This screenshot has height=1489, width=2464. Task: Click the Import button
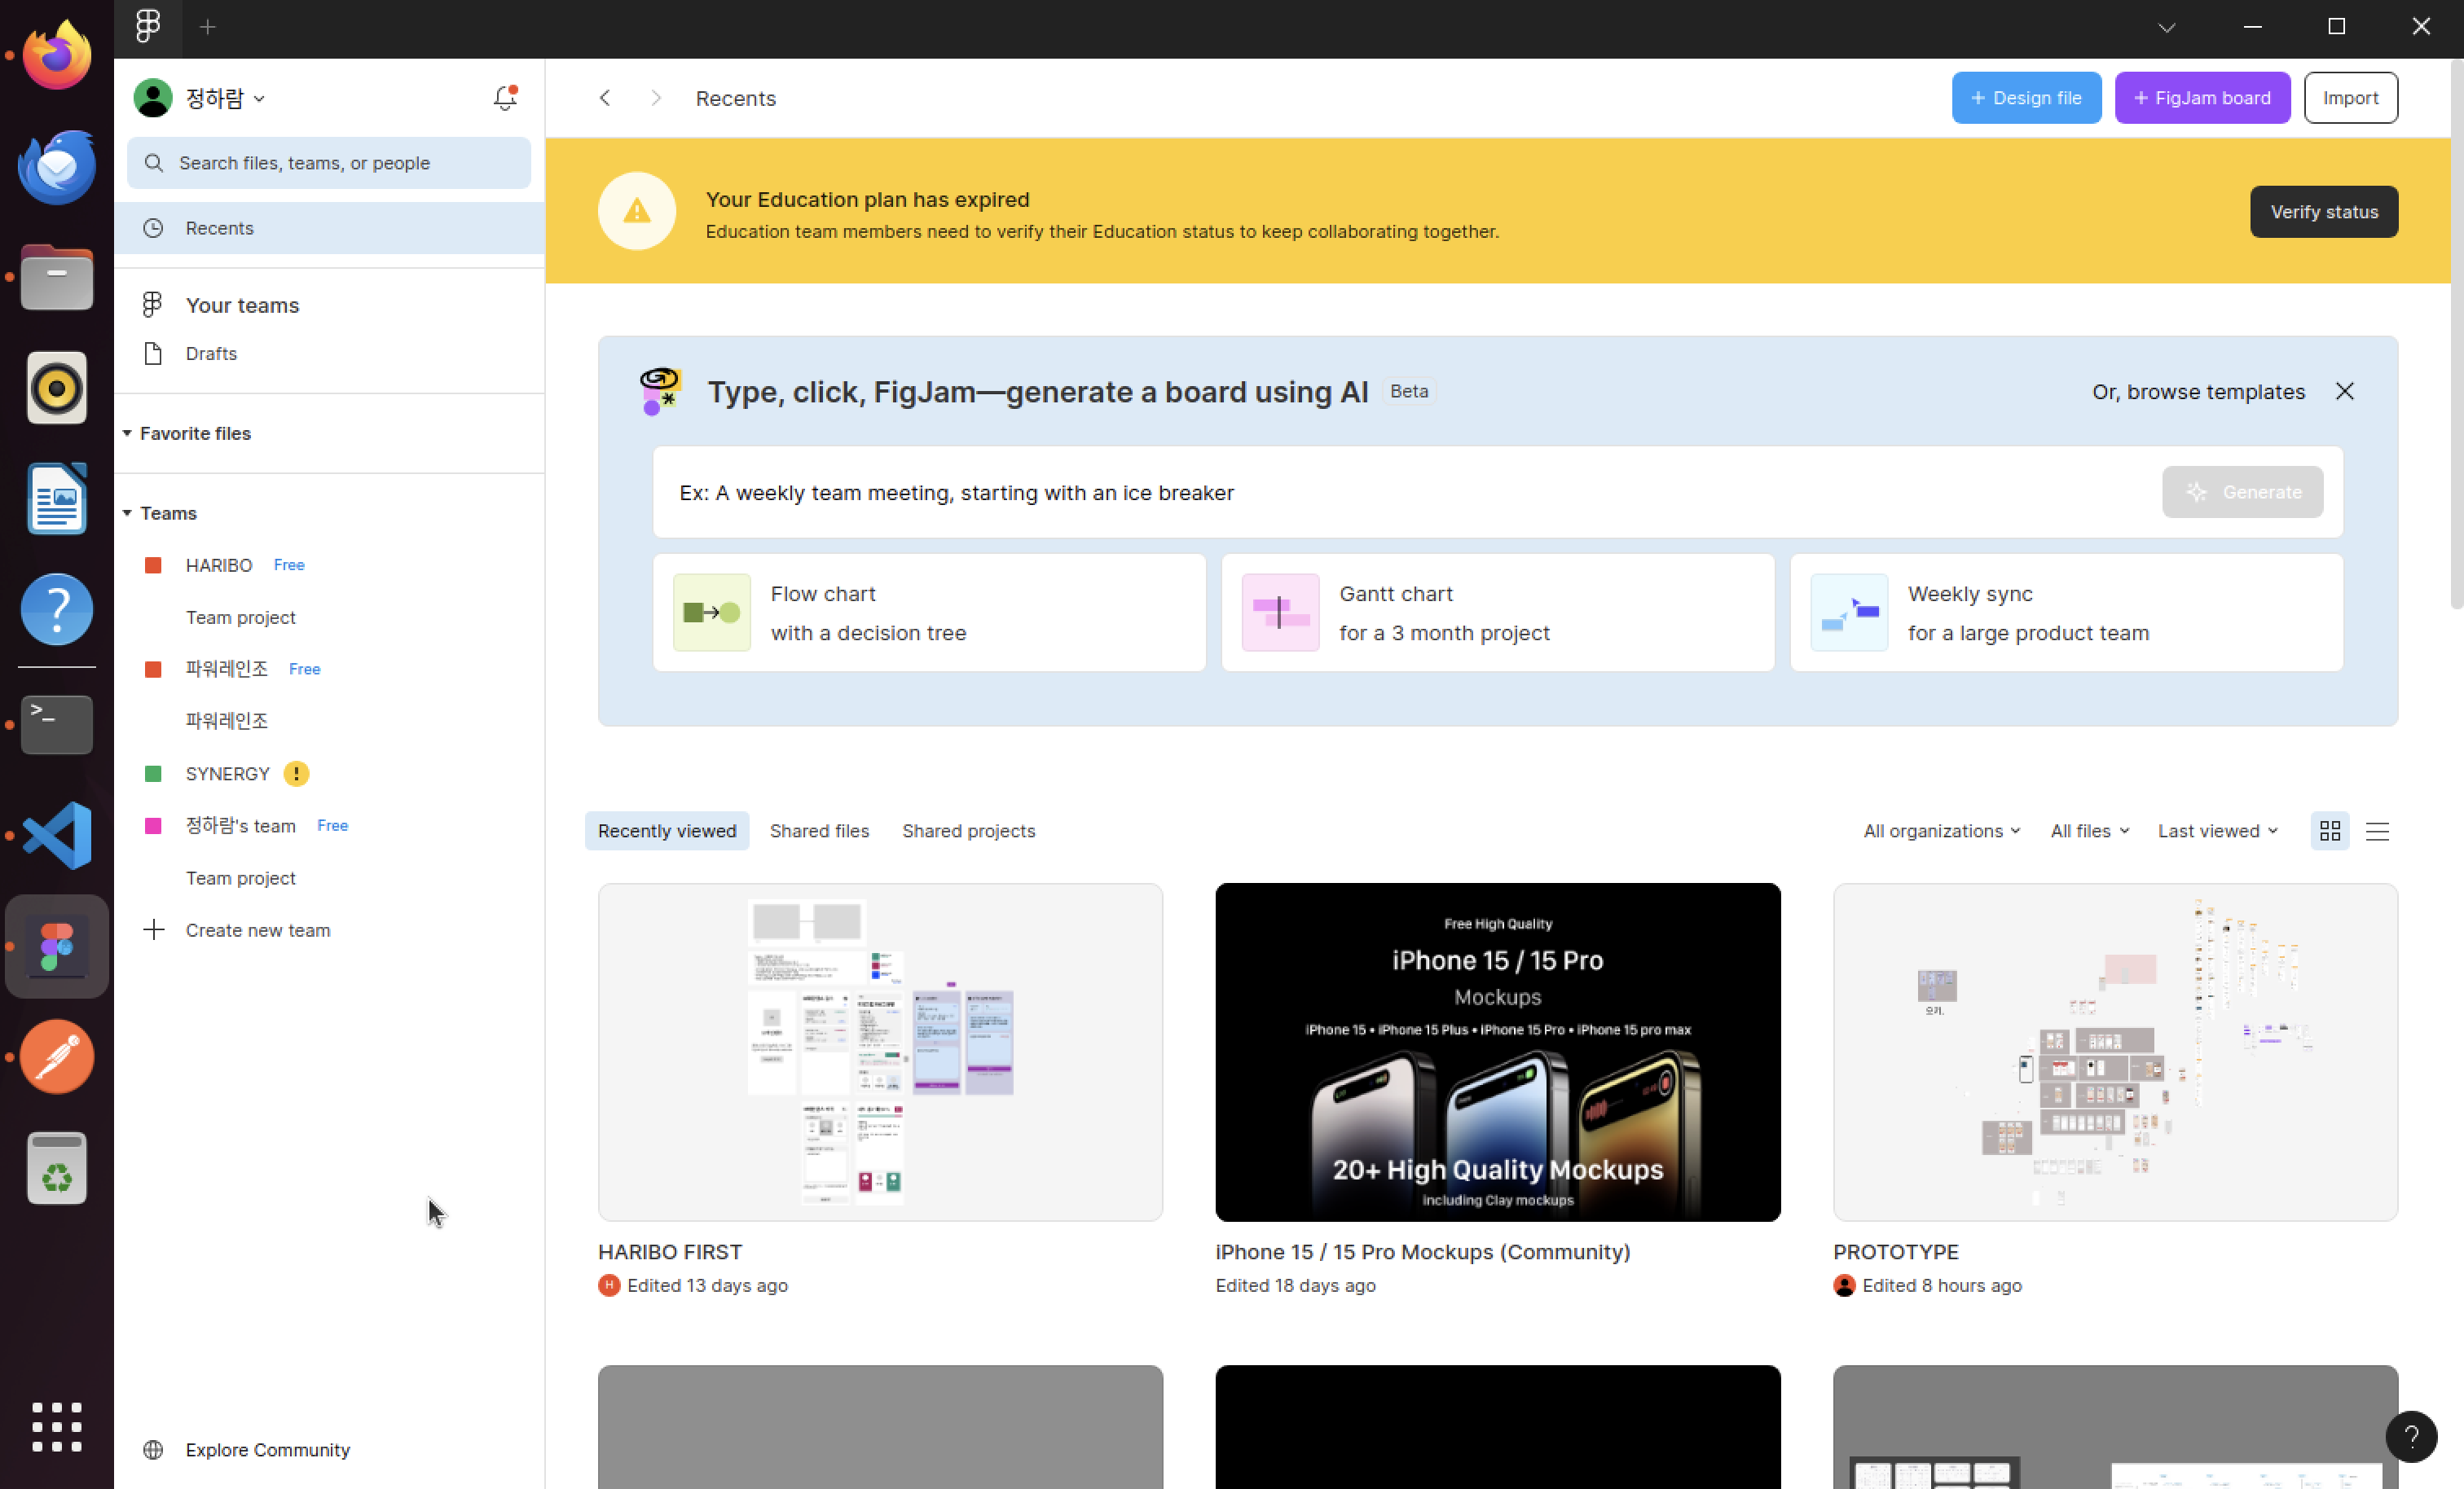pos(2351,98)
